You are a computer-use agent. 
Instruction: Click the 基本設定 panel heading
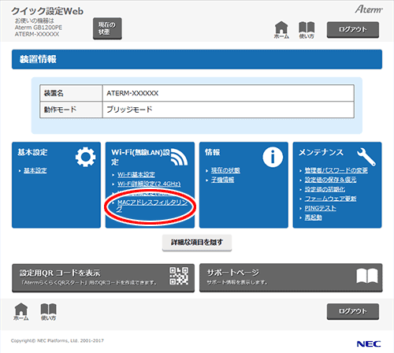32,152
